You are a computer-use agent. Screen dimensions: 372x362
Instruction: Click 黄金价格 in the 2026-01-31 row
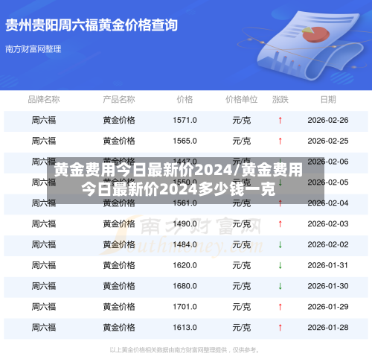119,265
